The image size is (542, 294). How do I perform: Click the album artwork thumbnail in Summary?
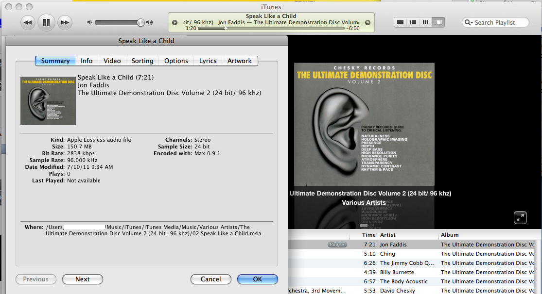(x=48, y=101)
